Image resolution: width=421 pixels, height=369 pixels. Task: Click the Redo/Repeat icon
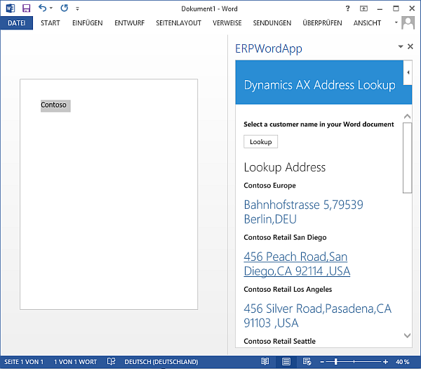pos(65,8)
